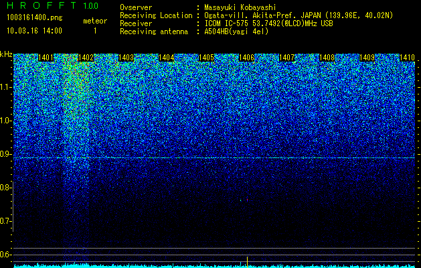Screen dimensions: 421x268
Task: Click the 1409 time marker
Action: click(367, 58)
